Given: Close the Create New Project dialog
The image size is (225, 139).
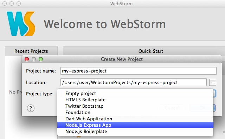Looking at the screenshot, I should [x=27, y=59].
